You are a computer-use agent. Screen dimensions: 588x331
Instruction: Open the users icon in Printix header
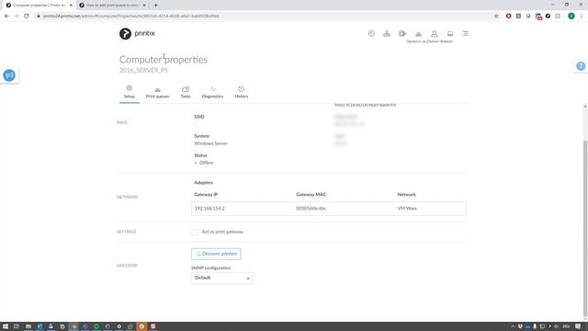435,33
